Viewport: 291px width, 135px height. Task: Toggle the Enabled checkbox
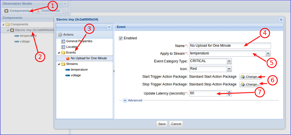[121, 38]
